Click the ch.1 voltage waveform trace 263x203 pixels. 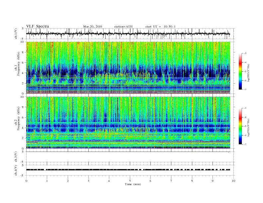pos(128,34)
